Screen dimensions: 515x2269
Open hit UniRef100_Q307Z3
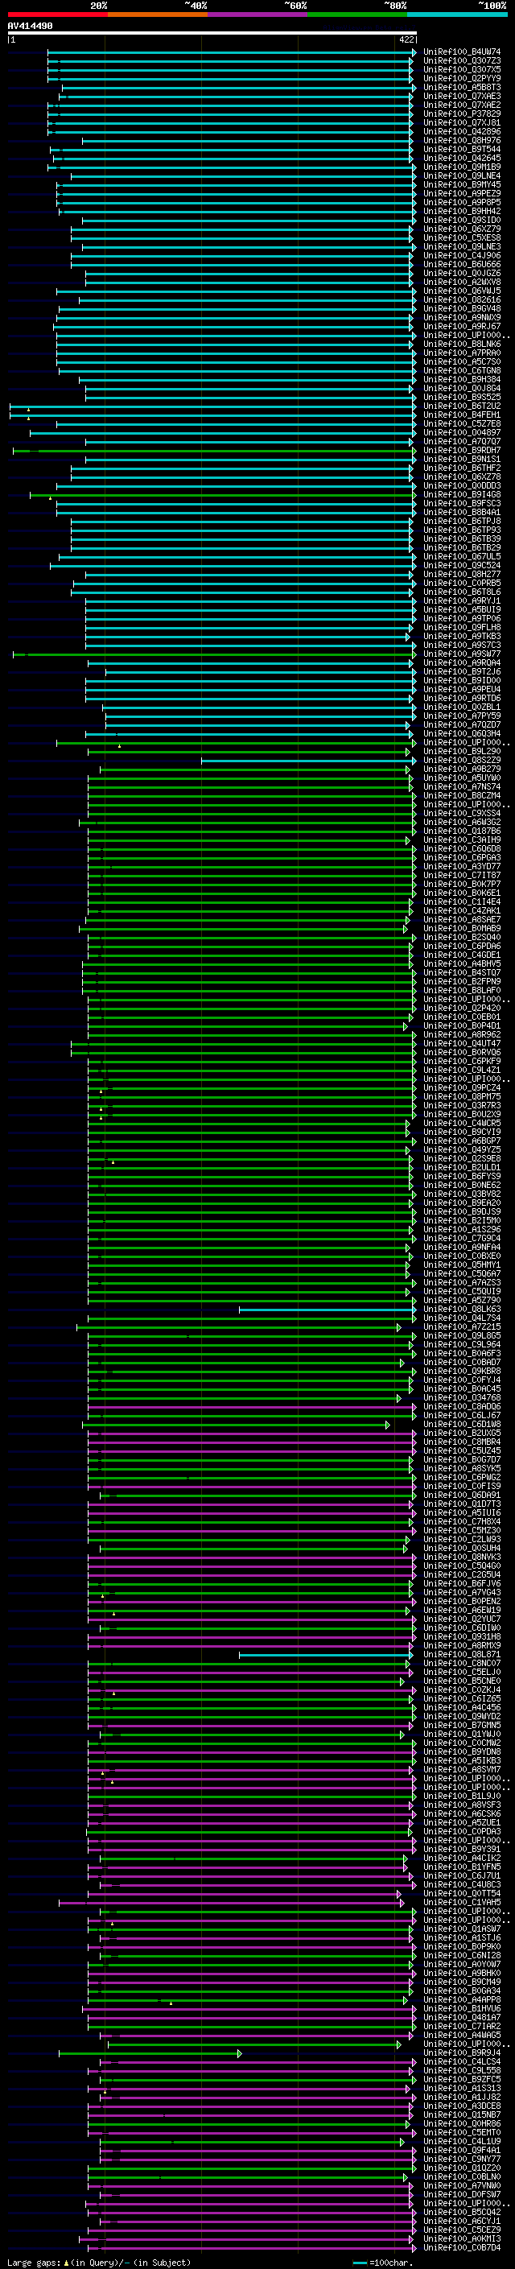point(462,61)
